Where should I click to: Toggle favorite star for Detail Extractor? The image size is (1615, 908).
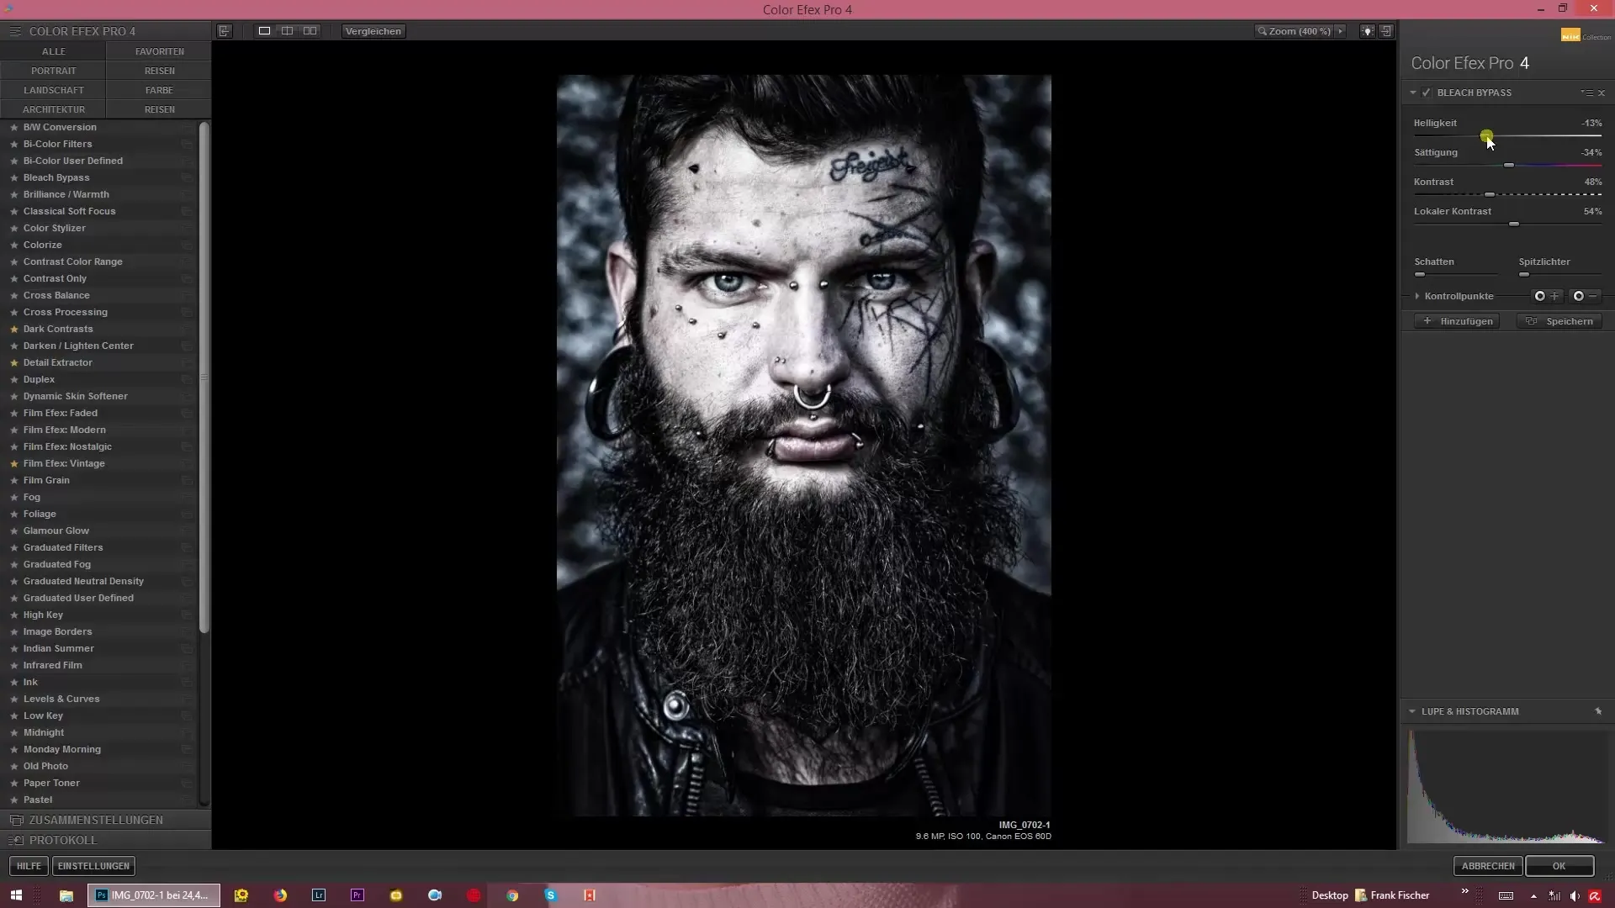click(13, 362)
